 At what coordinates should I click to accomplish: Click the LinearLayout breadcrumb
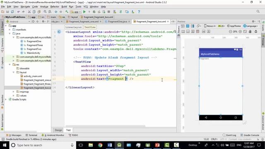click(73, 27)
